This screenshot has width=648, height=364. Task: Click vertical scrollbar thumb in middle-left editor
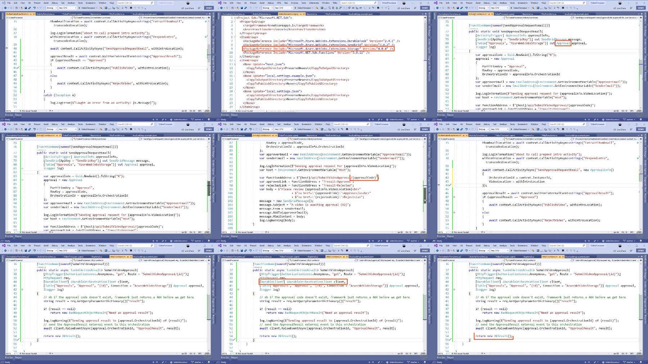point(209,188)
